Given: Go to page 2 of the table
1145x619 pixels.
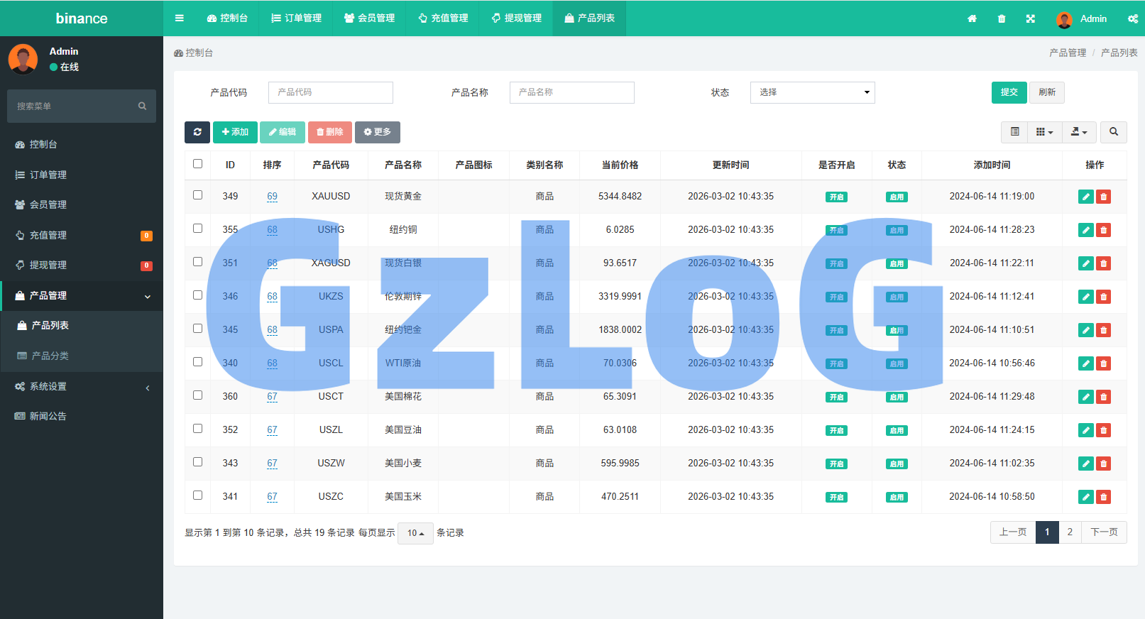Looking at the screenshot, I should [x=1070, y=532].
